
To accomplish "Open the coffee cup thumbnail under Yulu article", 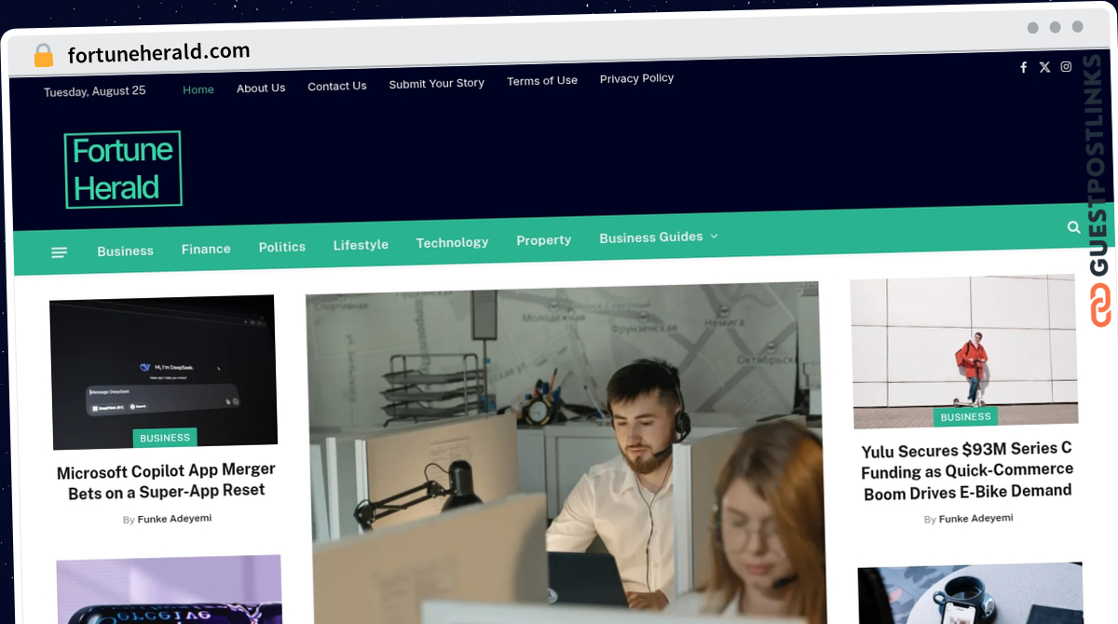I will point(971,592).
